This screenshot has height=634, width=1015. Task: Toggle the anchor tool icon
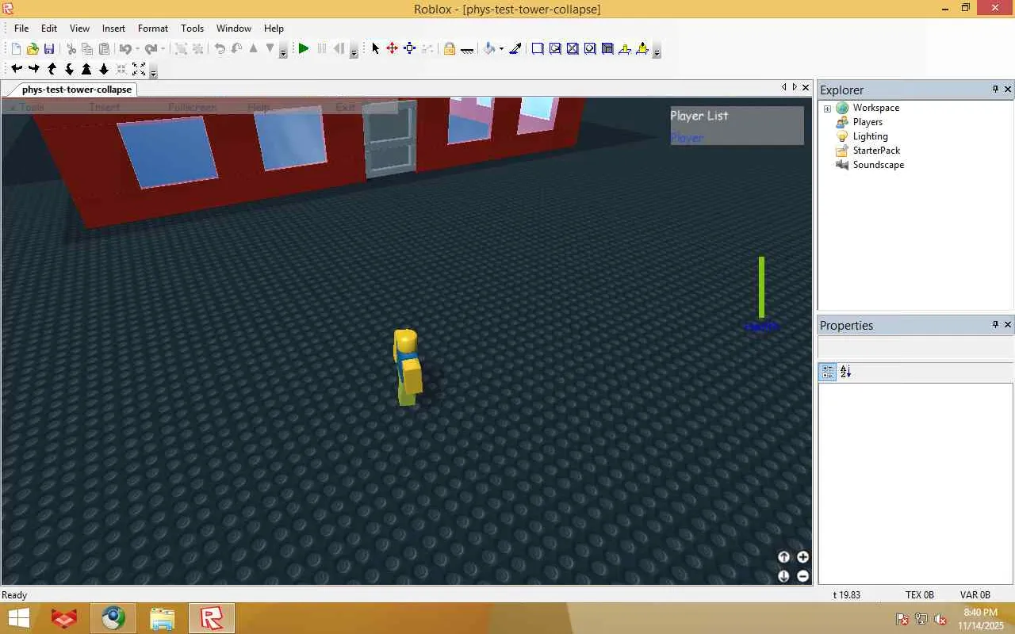coord(467,50)
